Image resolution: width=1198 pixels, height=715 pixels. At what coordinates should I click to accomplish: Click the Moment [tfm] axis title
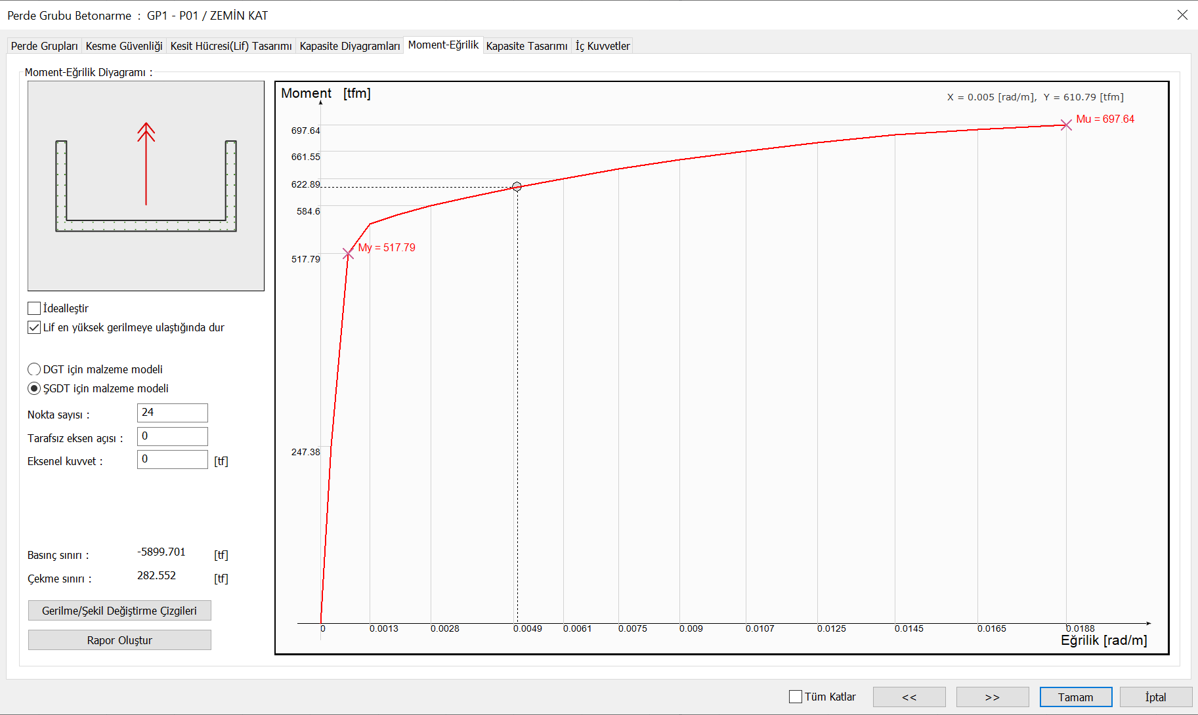coord(326,93)
